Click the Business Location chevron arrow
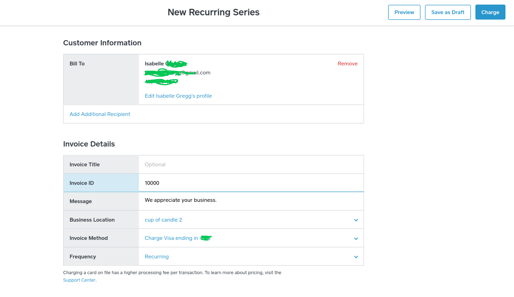The height and width of the screenshot is (297, 514). pos(356,220)
